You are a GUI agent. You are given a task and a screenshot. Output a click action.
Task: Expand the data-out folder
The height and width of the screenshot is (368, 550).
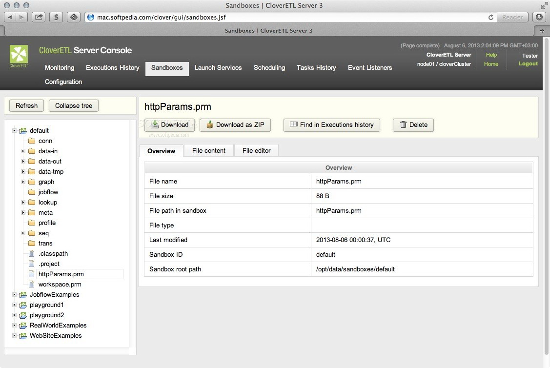click(23, 162)
